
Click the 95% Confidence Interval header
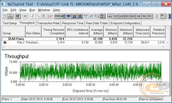pyautogui.click(x=77, y=31)
